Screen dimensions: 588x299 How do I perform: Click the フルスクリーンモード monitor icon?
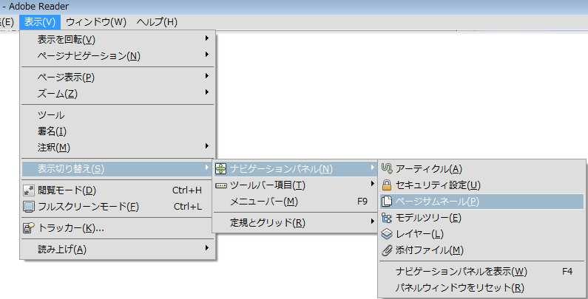point(29,207)
